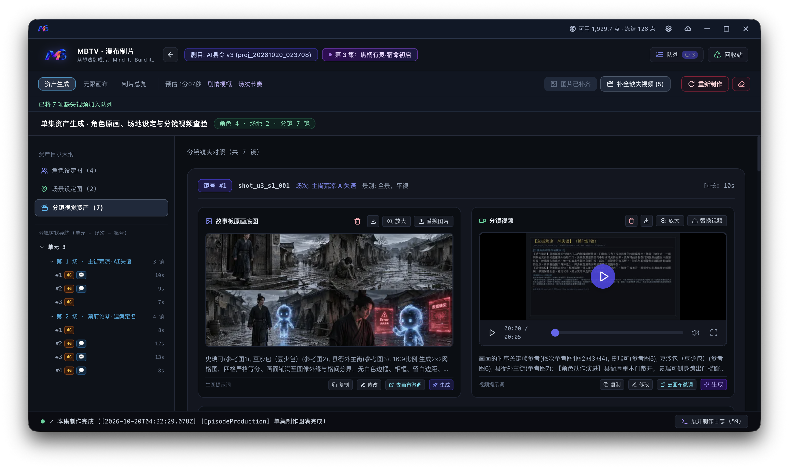Open the 剧目 AI县令 v3 project selector
The width and height of the screenshot is (789, 469).
pyautogui.click(x=251, y=55)
